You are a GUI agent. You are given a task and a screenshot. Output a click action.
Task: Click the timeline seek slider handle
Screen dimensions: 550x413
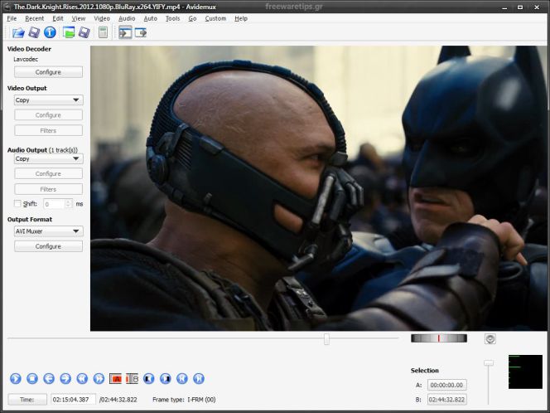[326, 339]
